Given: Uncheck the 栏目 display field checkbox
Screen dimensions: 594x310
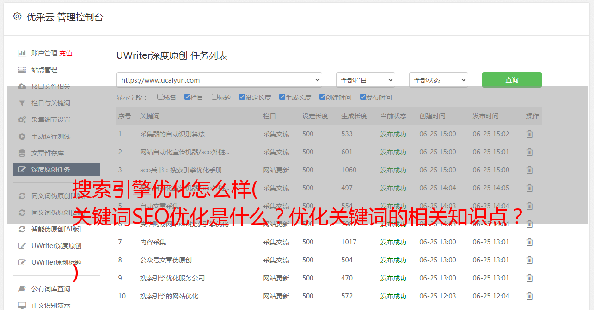Looking at the screenshot, I should coord(187,97).
